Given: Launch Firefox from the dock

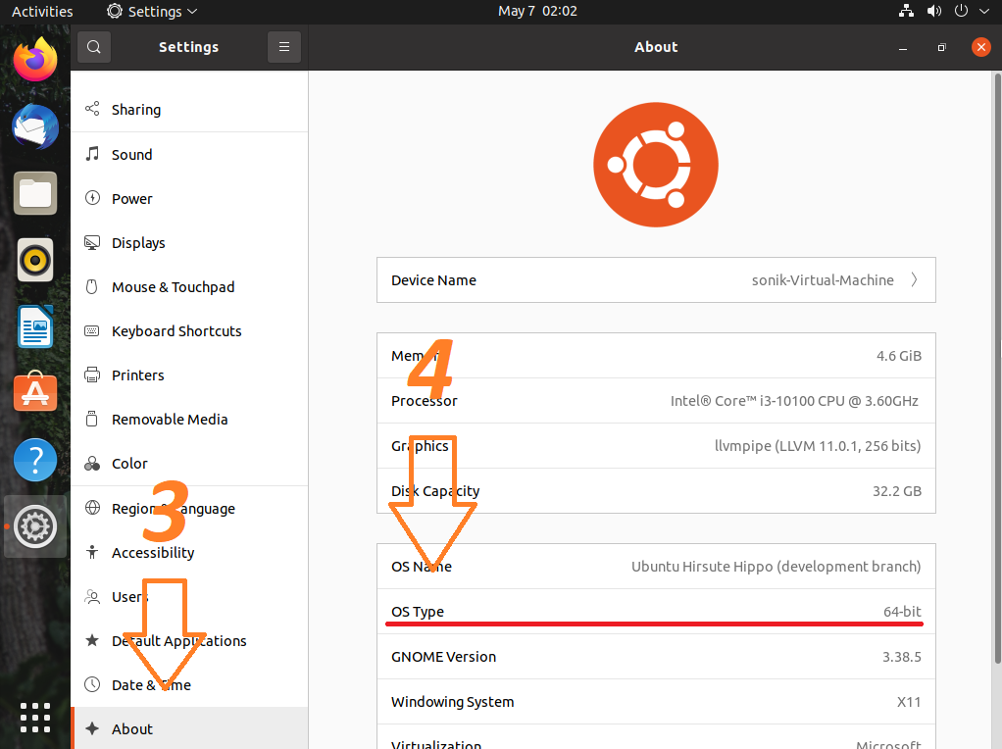Looking at the screenshot, I should pos(35,61).
